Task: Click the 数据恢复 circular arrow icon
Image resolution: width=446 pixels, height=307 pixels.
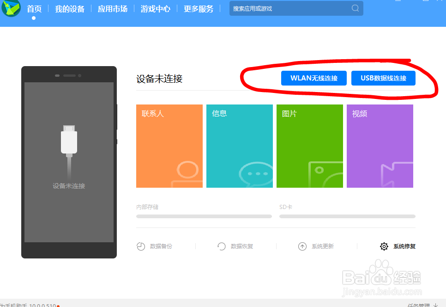Action: point(221,246)
